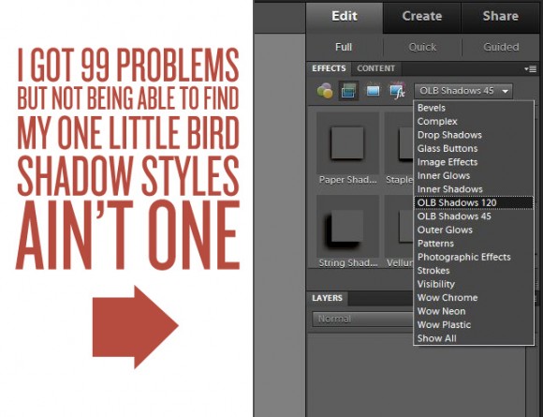Choose Show All from the list
543x417 pixels.
[474, 338]
